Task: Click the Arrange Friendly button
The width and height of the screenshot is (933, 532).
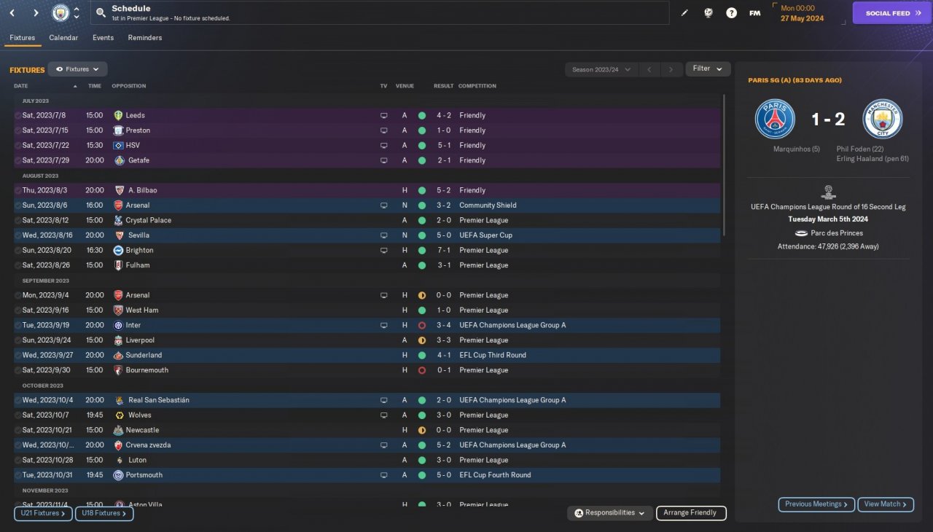Action: tap(690, 513)
